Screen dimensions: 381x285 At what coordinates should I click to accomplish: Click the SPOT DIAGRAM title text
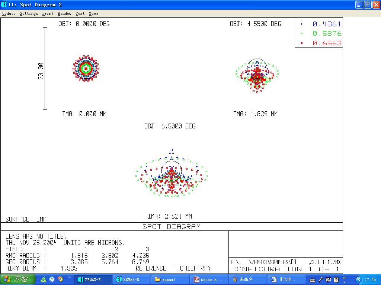point(172,227)
